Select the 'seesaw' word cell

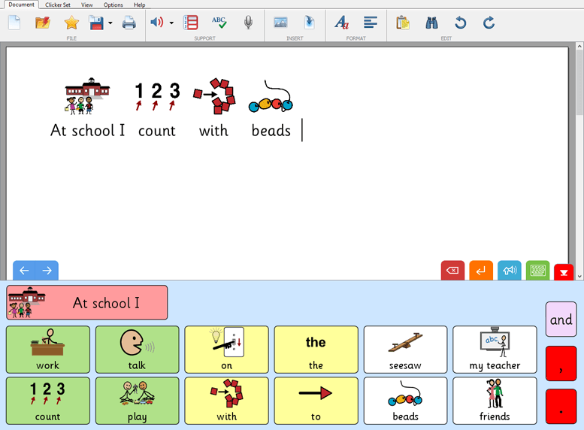405,350
